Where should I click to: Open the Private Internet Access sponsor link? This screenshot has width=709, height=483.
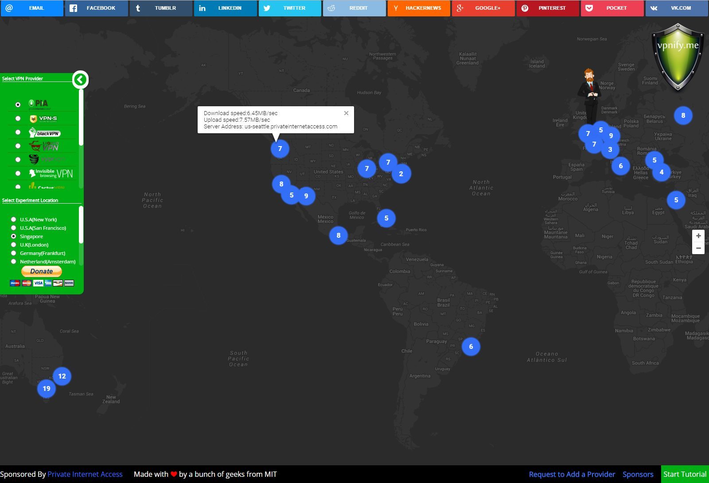[x=85, y=474]
